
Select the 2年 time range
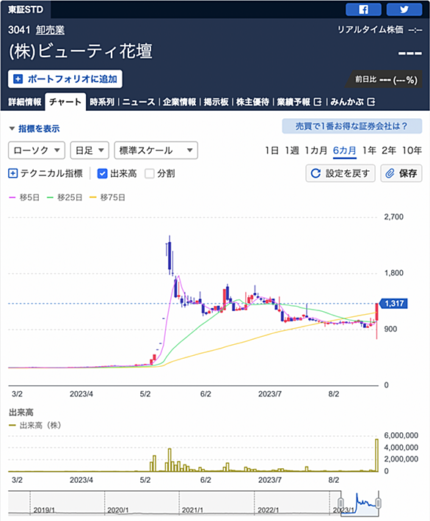(389, 150)
